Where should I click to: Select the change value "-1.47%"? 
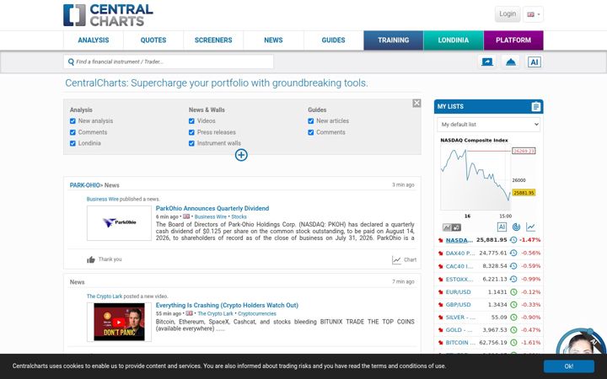[530, 240]
